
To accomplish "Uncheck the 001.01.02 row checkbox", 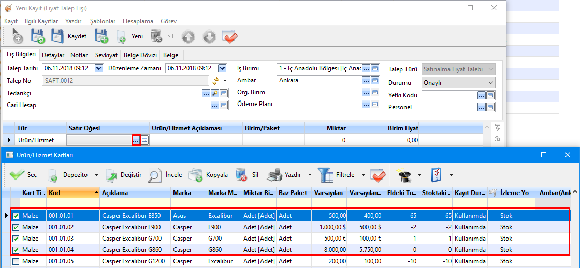I will tap(16, 227).
